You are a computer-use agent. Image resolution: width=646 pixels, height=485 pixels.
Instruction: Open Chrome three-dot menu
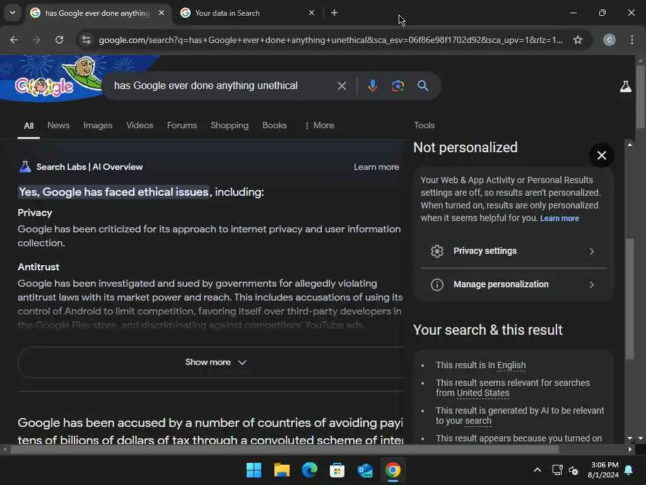tap(632, 40)
